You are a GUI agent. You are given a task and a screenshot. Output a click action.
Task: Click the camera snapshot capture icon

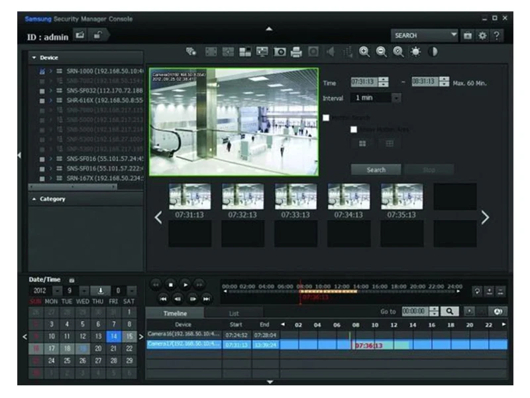click(x=280, y=52)
